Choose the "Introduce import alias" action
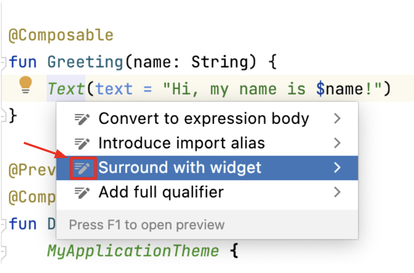This screenshot has width=414, height=273. [x=182, y=143]
